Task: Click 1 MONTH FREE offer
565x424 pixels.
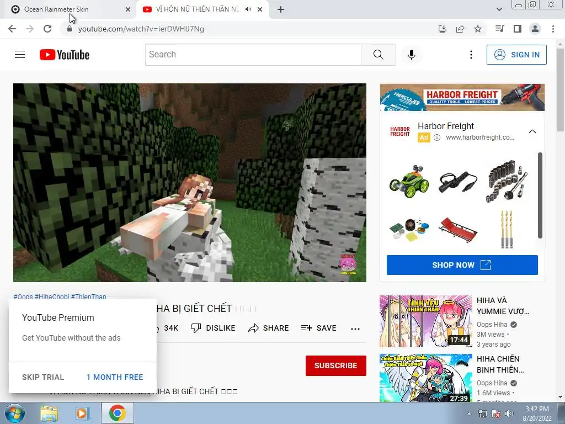Action: point(115,377)
